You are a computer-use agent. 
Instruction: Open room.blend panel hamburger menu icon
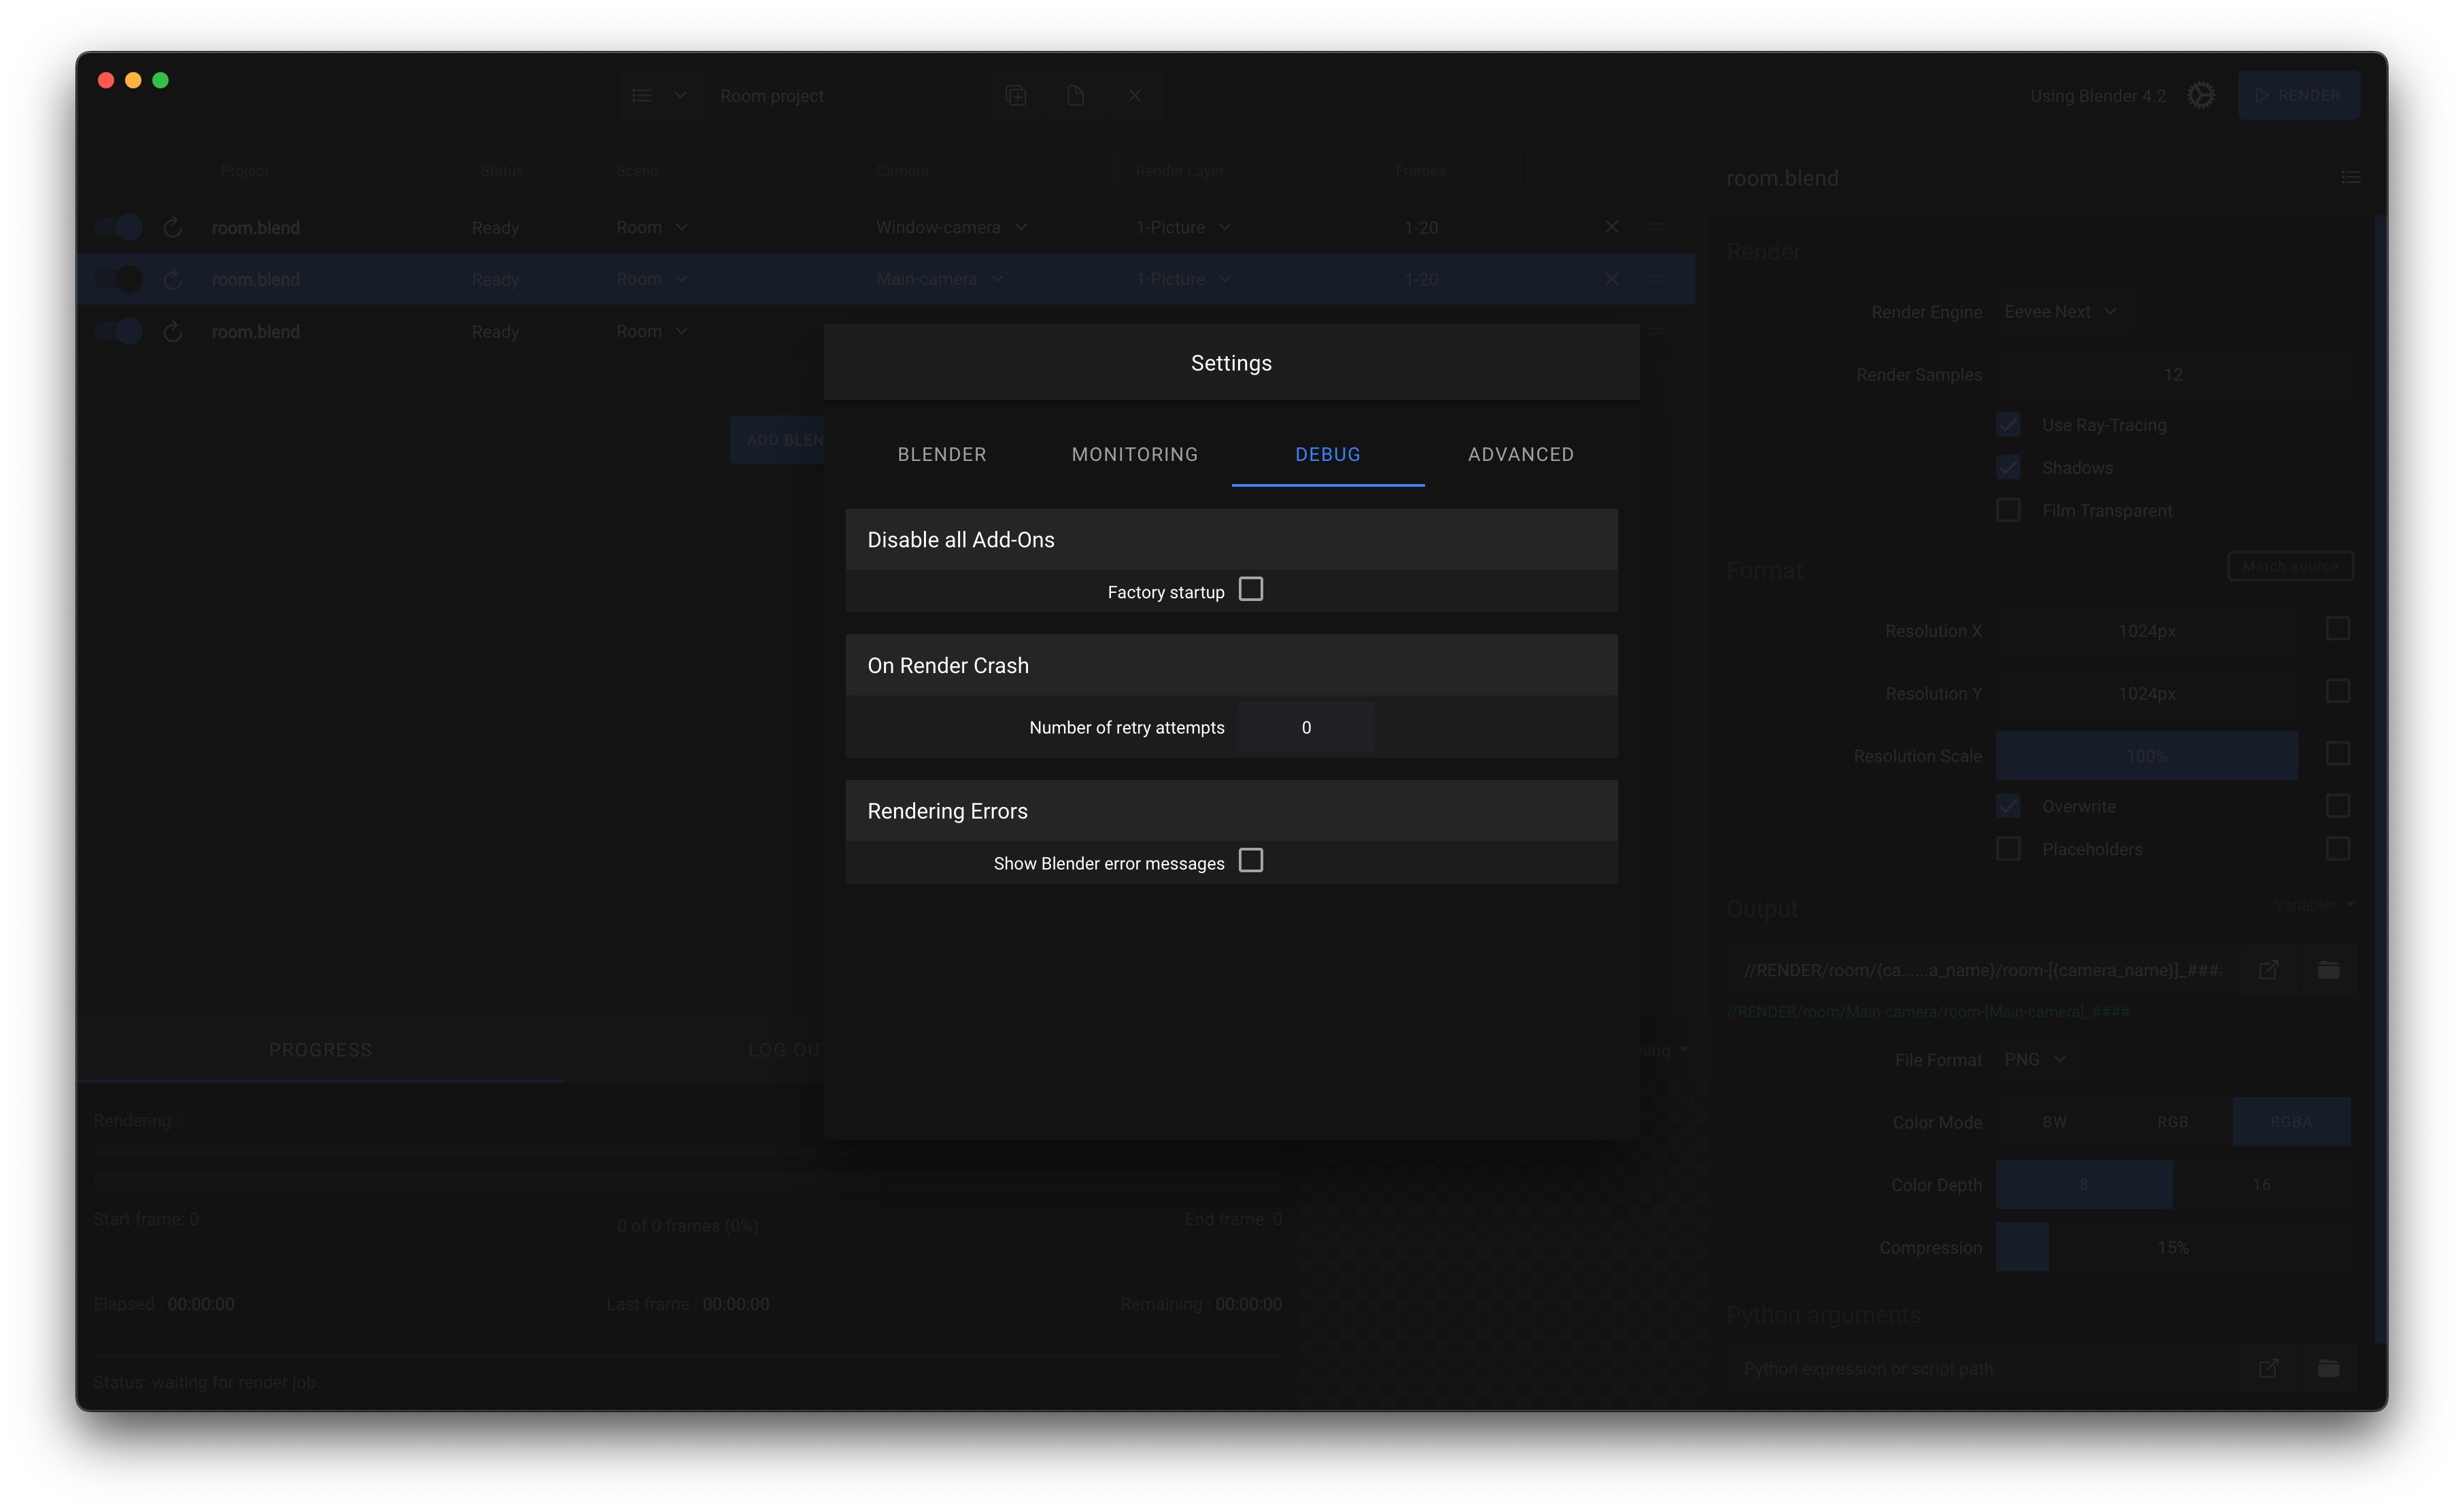click(2350, 178)
